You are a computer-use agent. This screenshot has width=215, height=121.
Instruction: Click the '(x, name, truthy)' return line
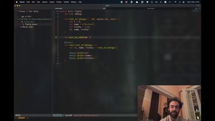(79, 30)
